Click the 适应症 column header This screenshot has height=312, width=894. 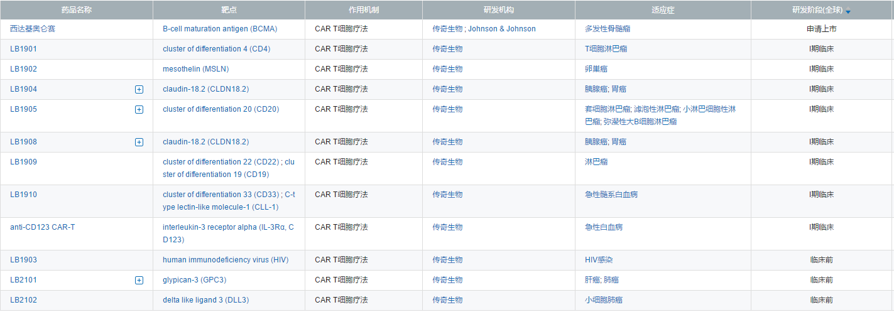[x=663, y=11]
